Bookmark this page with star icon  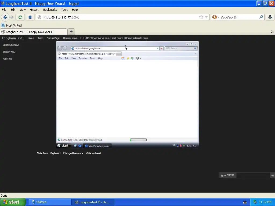(201, 17)
